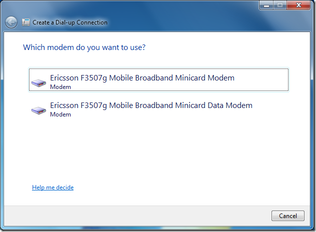
Task: Go back using the round back arrow
Action: pos(11,22)
